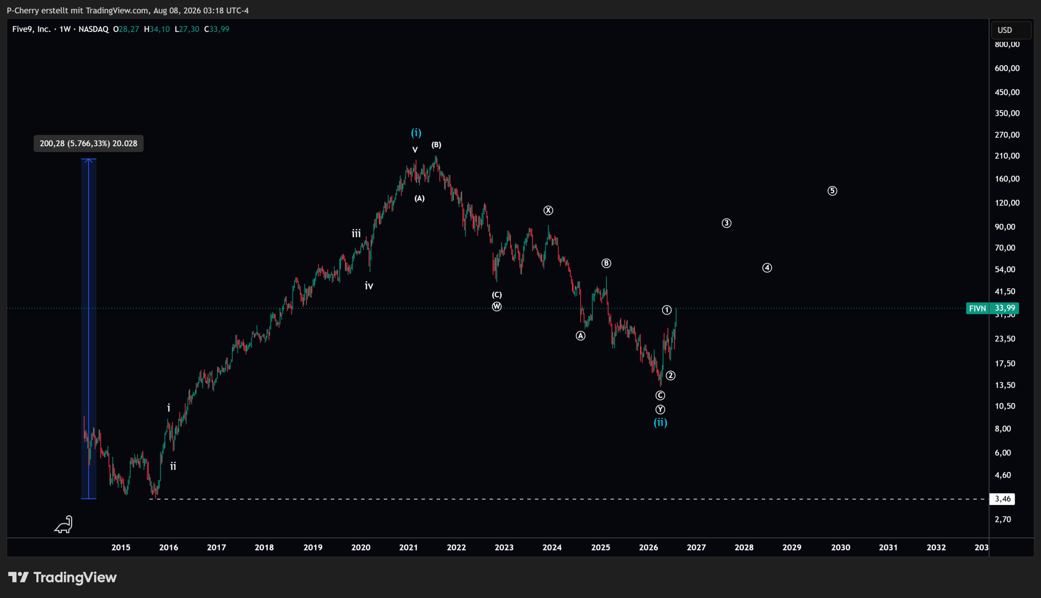1041x598 pixels.
Task: Select the wave label ii near 2016
Action: pyautogui.click(x=173, y=466)
